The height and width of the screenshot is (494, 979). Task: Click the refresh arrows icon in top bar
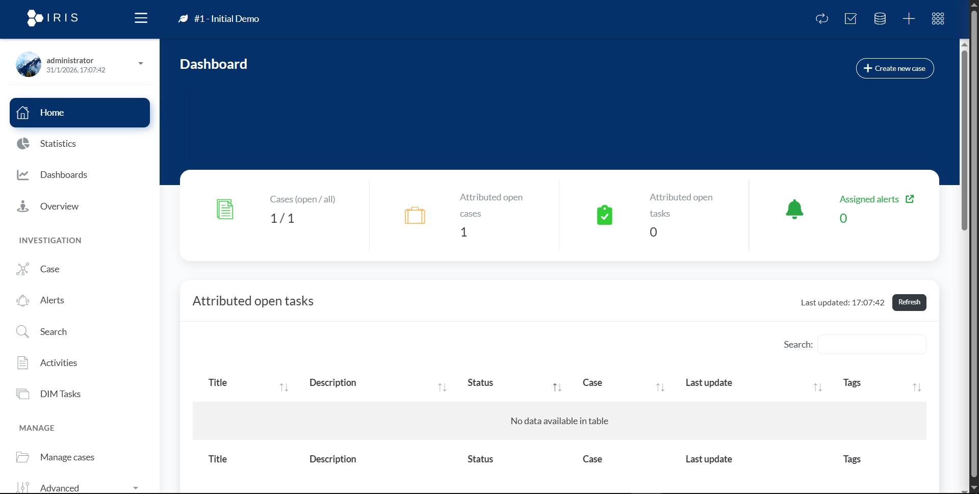pos(821,19)
